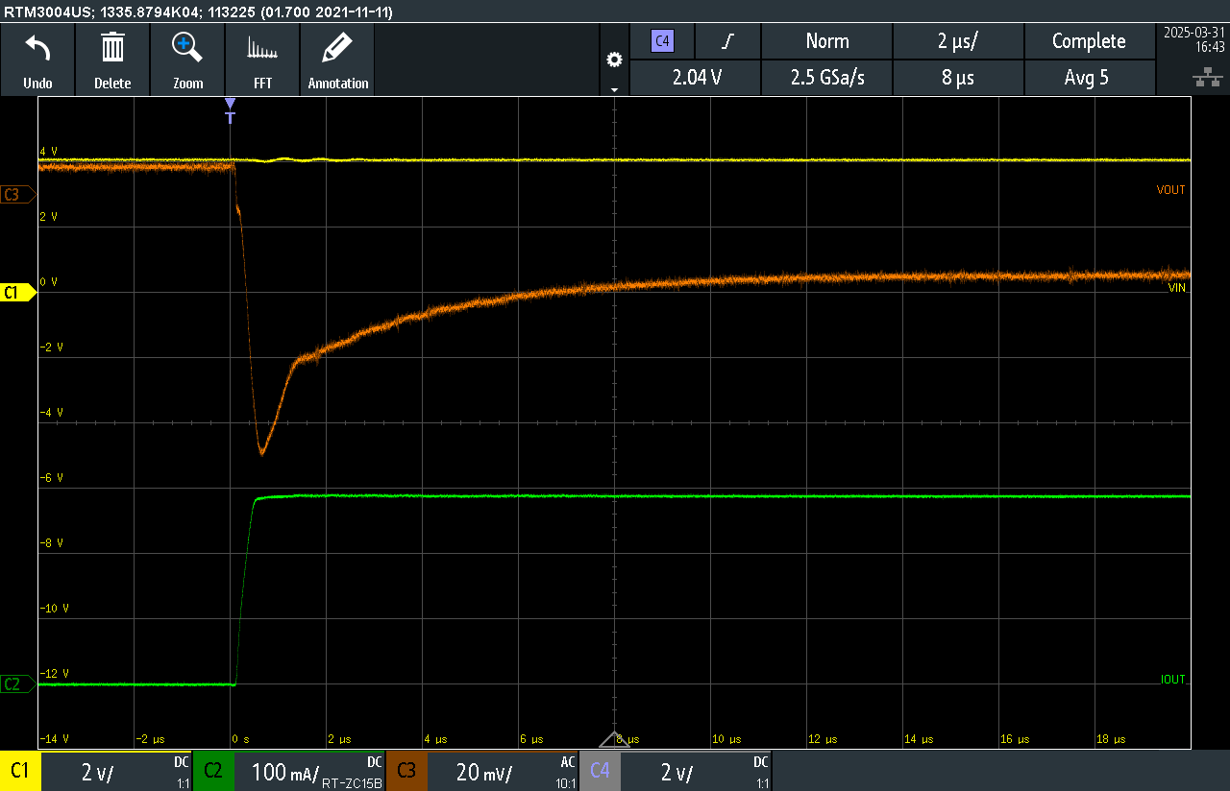Image resolution: width=1230 pixels, height=791 pixels.
Task: Activate the Zoom magnifier tool
Action: (187, 48)
